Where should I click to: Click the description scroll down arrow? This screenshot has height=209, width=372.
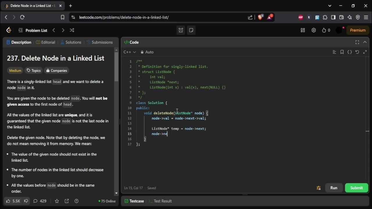point(116,193)
